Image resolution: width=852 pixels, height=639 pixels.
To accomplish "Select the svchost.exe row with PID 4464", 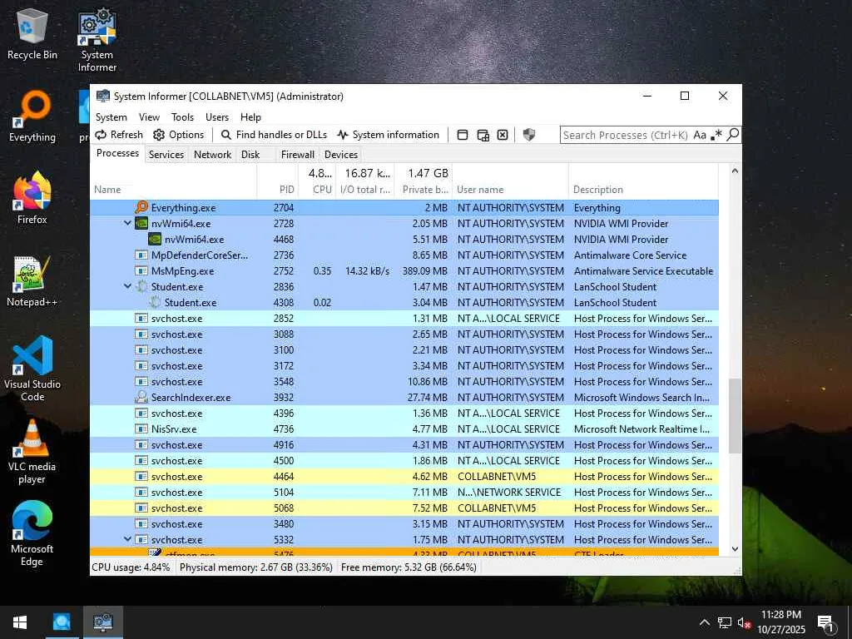I will pos(404,477).
